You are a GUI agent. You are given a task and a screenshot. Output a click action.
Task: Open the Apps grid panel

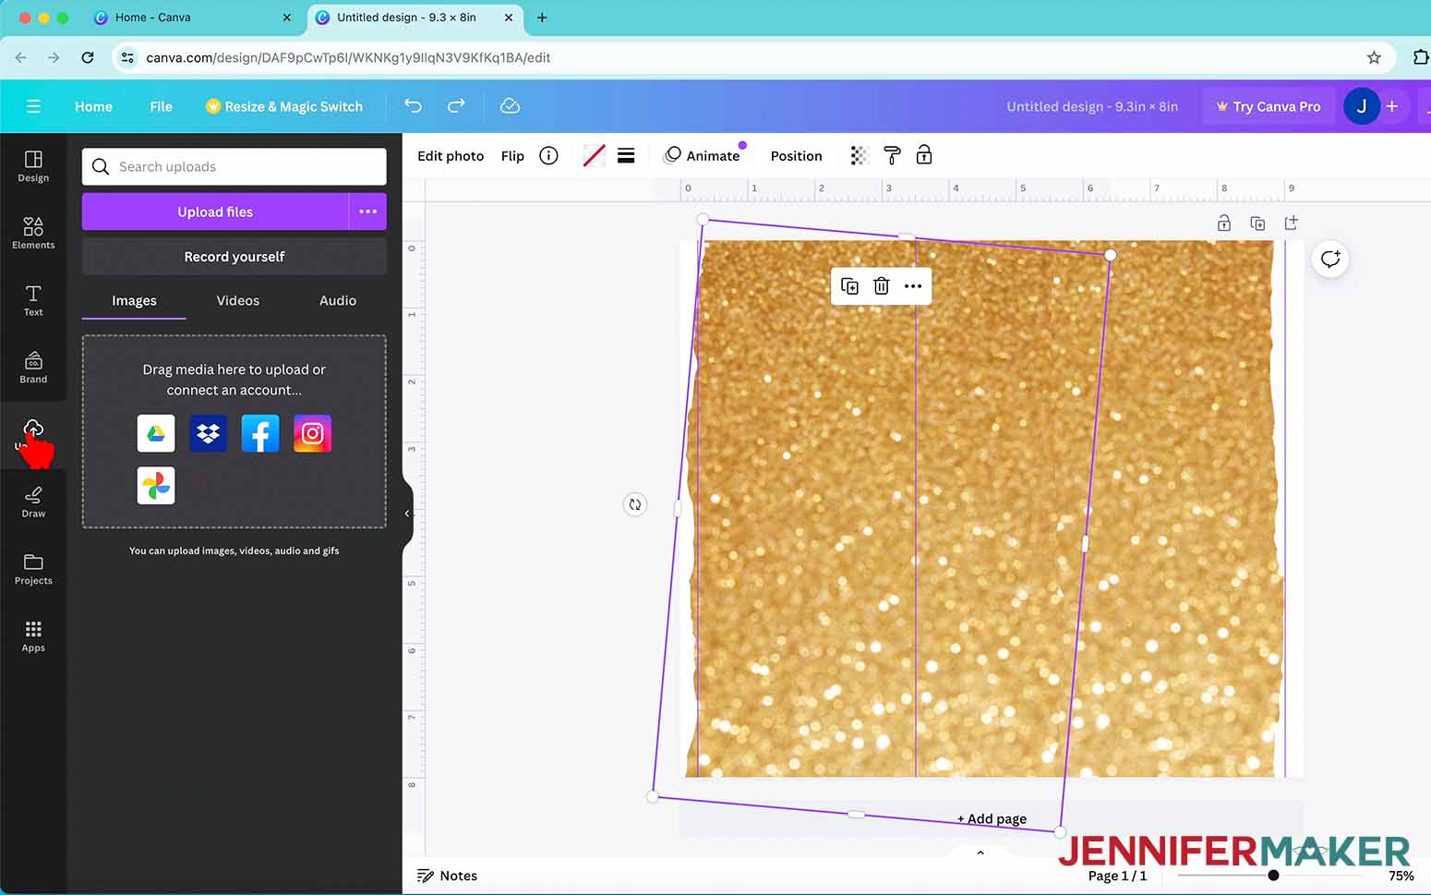click(x=33, y=636)
